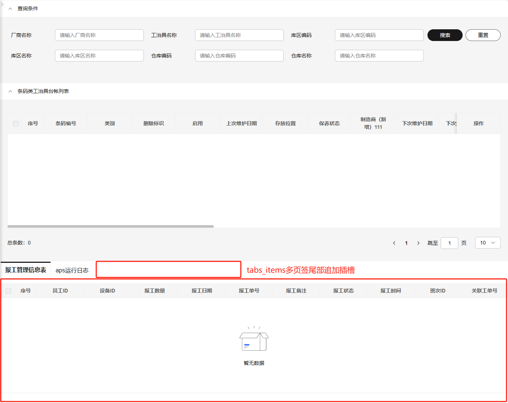Image resolution: width=508 pixels, height=403 pixels.
Task: Switch to the 报工管理信息表 tab
Action: tap(26, 270)
